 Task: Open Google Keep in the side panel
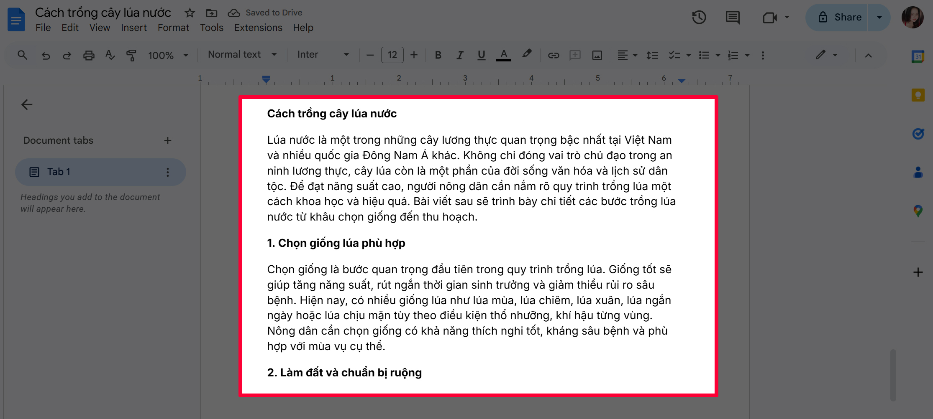coord(918,95)
